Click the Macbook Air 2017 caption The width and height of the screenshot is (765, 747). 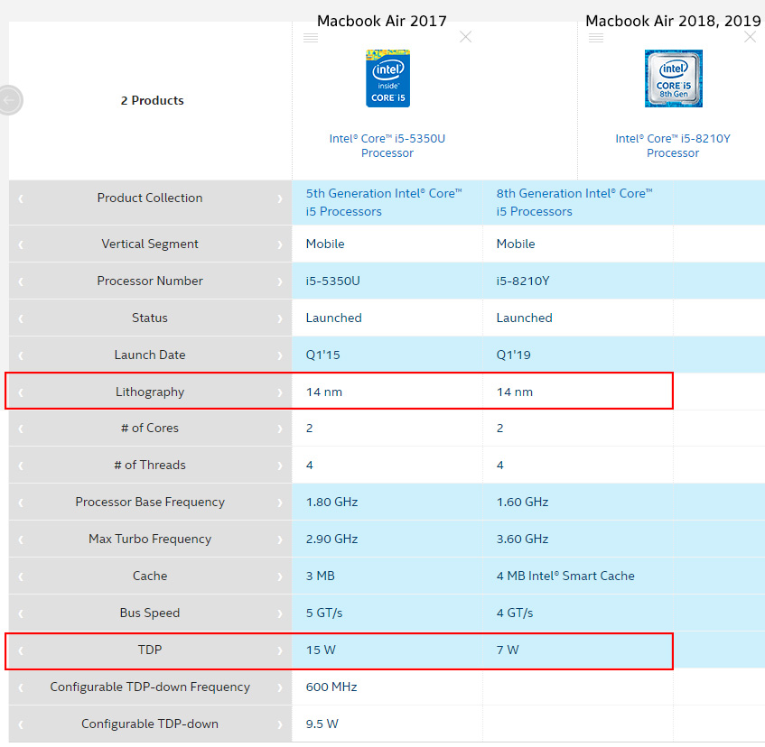(381, 21)
